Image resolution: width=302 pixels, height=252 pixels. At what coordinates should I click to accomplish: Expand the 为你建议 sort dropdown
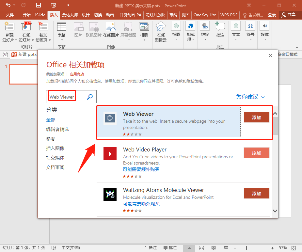tap(250, 97)
